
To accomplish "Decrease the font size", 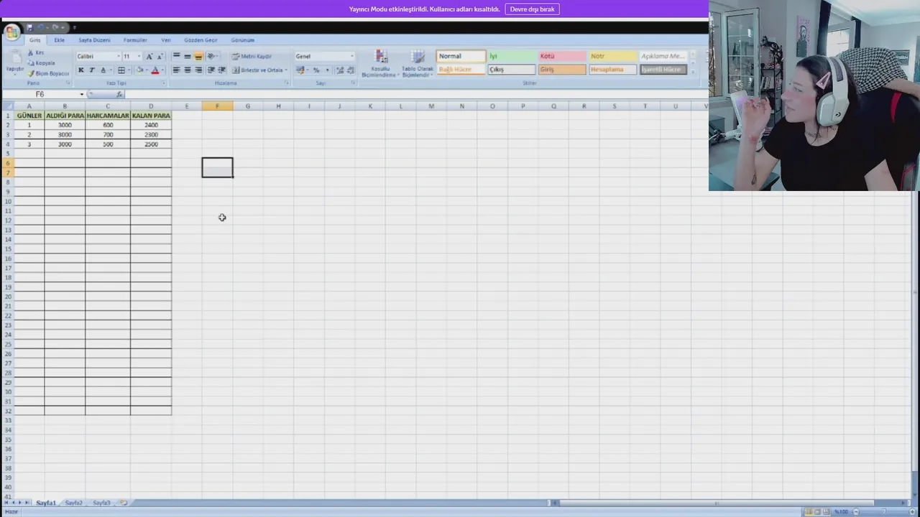I will pos(160,56).
